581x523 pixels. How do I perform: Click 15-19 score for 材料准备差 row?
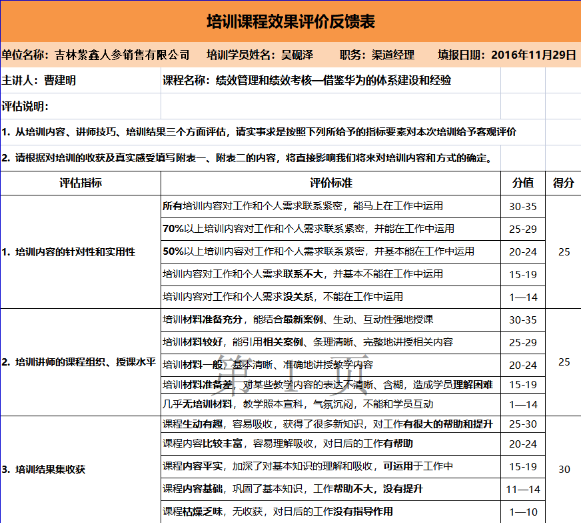click(523, 385)
